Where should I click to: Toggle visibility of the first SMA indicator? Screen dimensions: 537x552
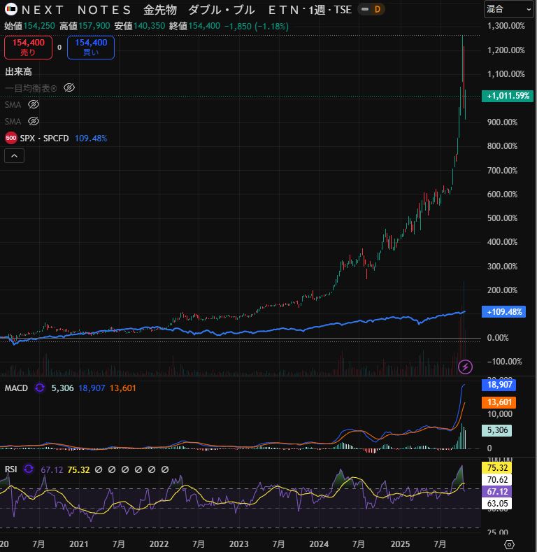pos(33,104)
